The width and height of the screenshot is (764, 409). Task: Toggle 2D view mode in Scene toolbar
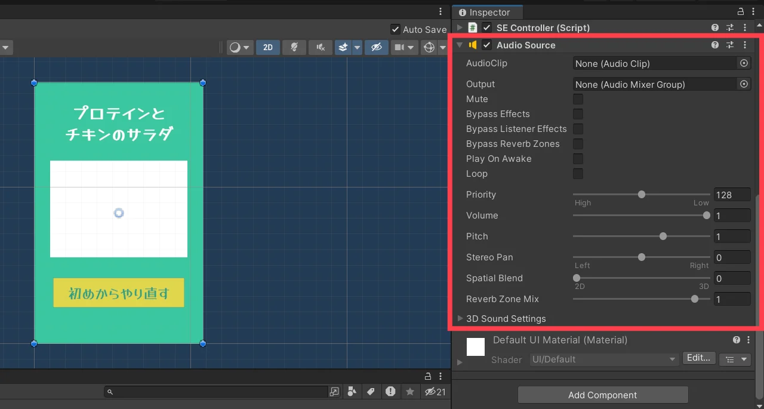[268, 47]
